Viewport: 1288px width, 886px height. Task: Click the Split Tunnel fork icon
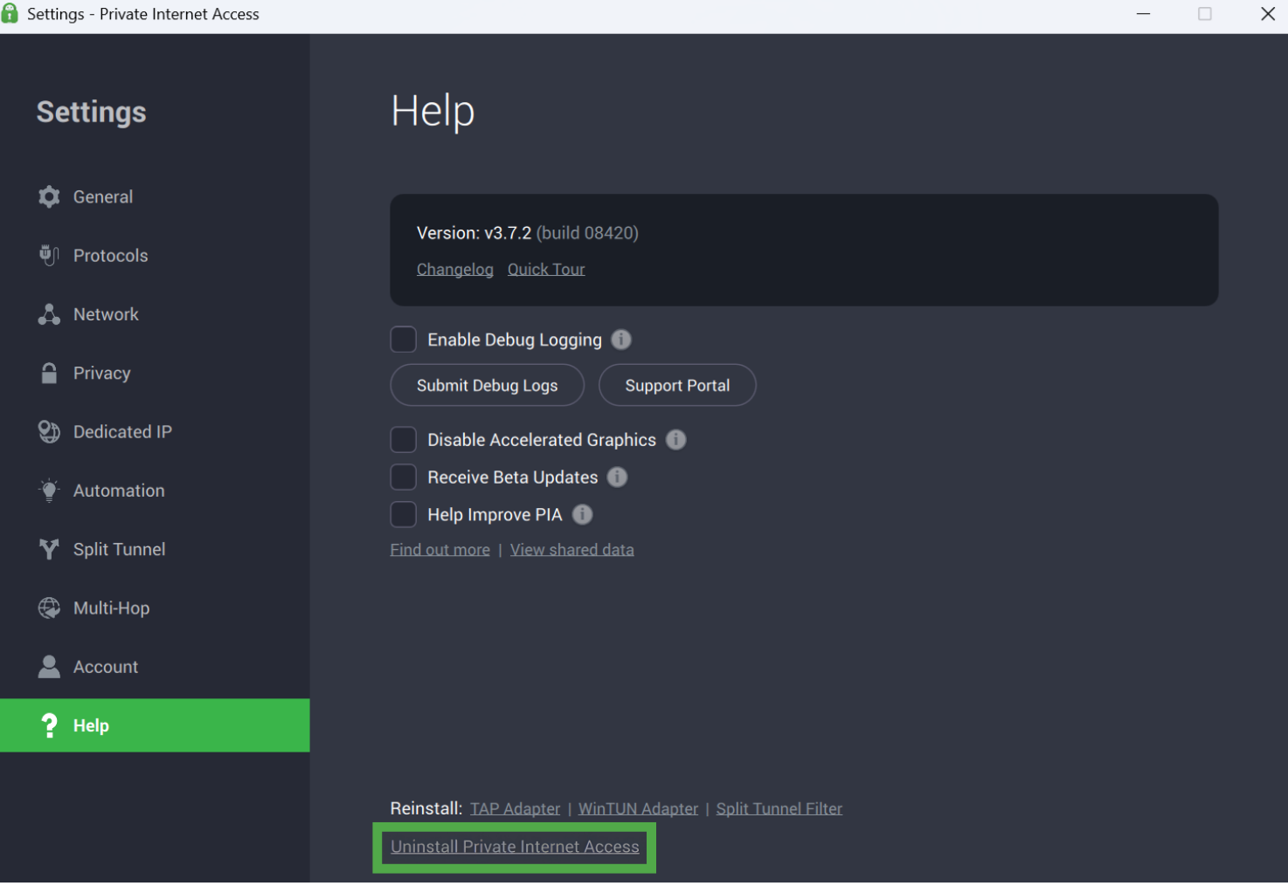(x=49, y=549)
